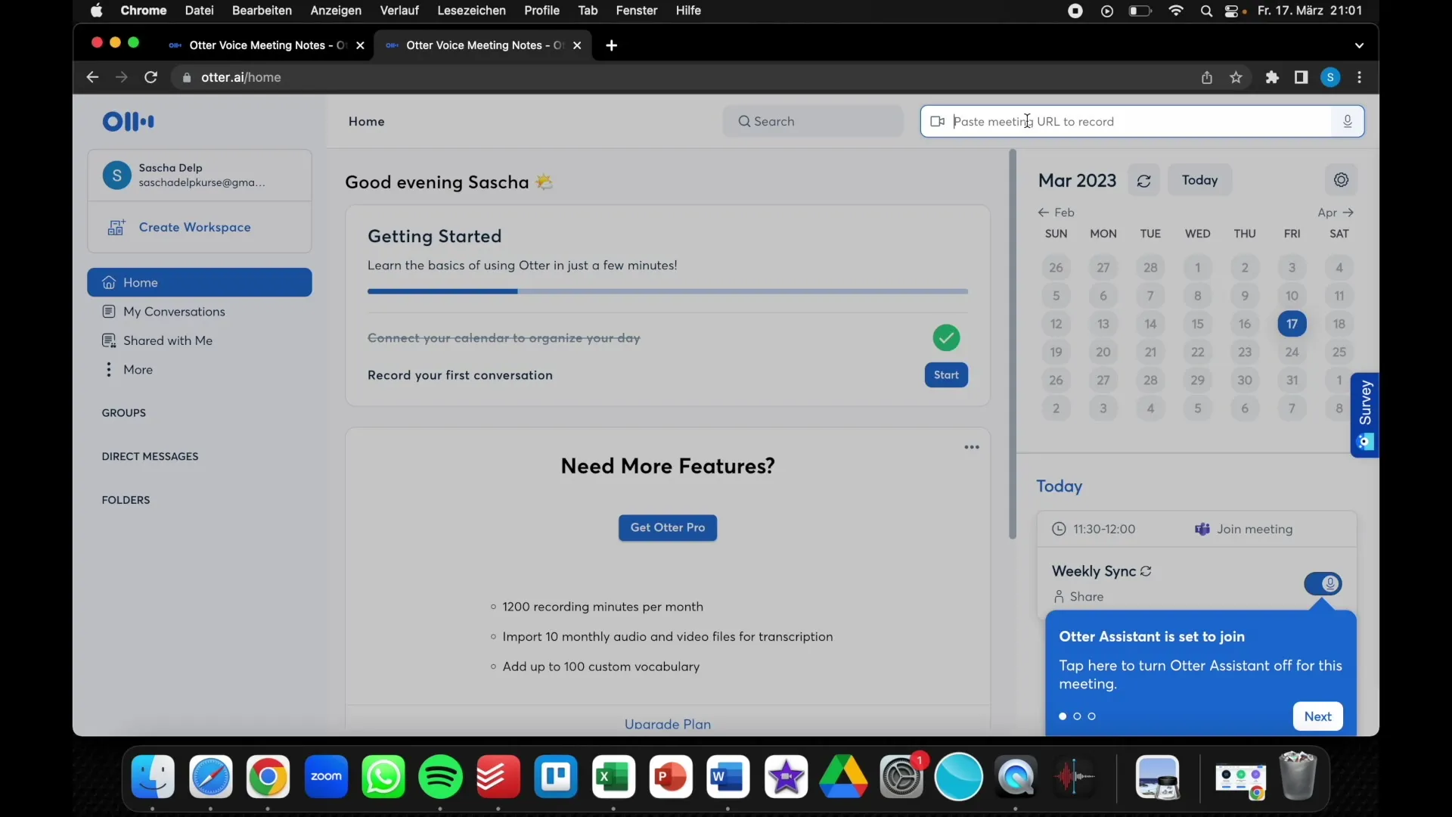Click the microphone icon in the record URL field
Image resolution: width=1452 pixels, height=817 pixels.
1347,121
